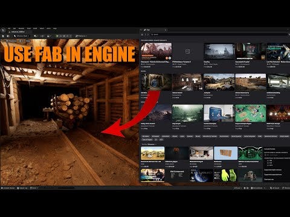The height and width of the screenshot is (217, 290).
Task: Open the Perspective view dropdown
Action: coord(12,41)
